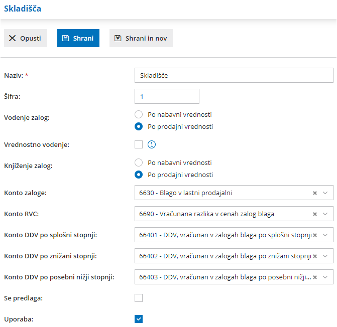Uncheck the Uporaba checkbox
This screenshot has width=337, height=327.
click(139, 319)
